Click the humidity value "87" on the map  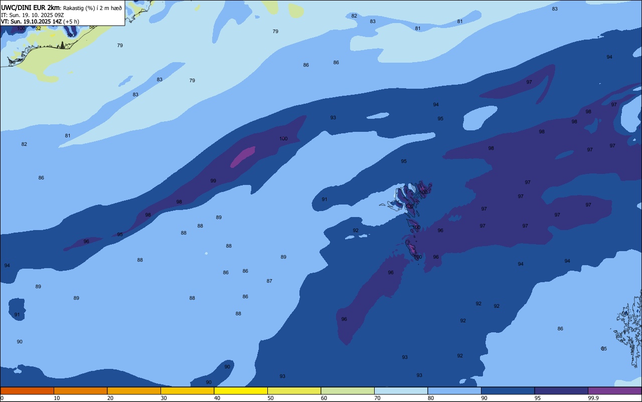269,281
